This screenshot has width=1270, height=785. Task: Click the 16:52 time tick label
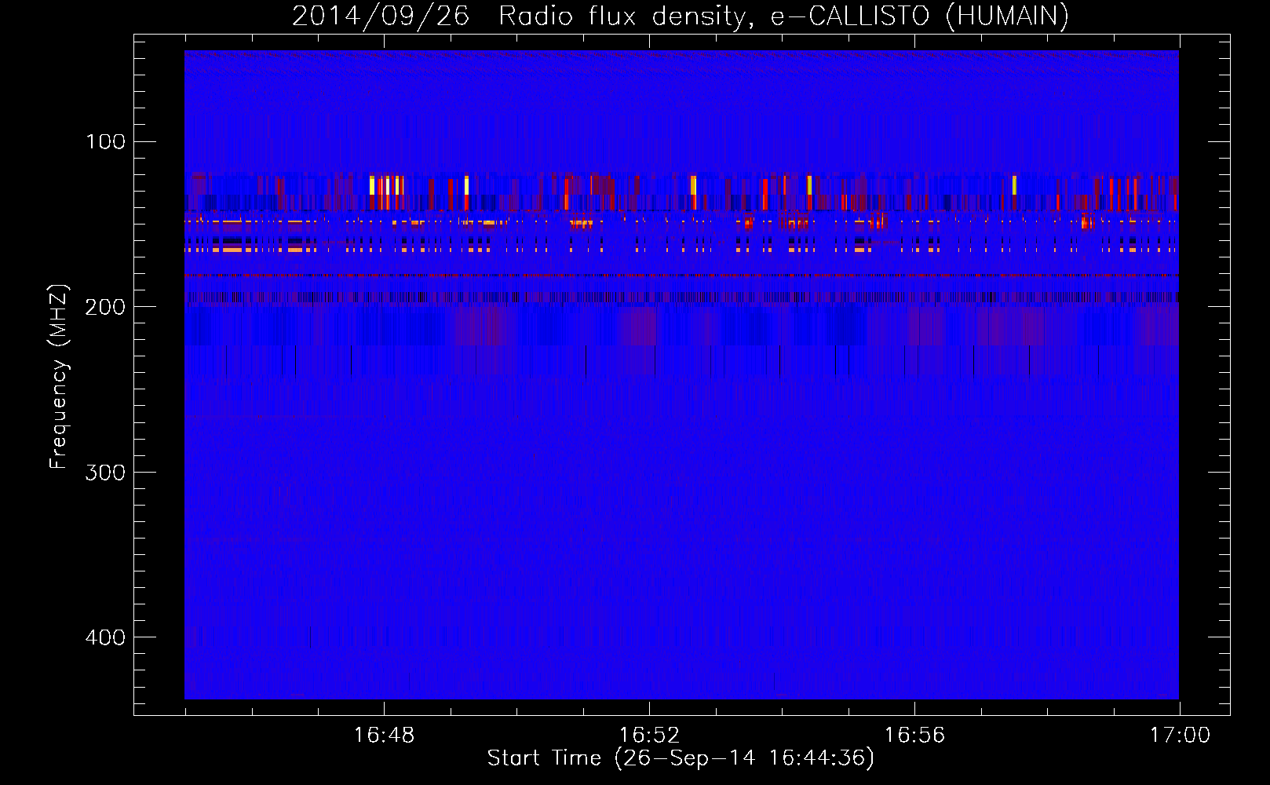pos(649,736)
